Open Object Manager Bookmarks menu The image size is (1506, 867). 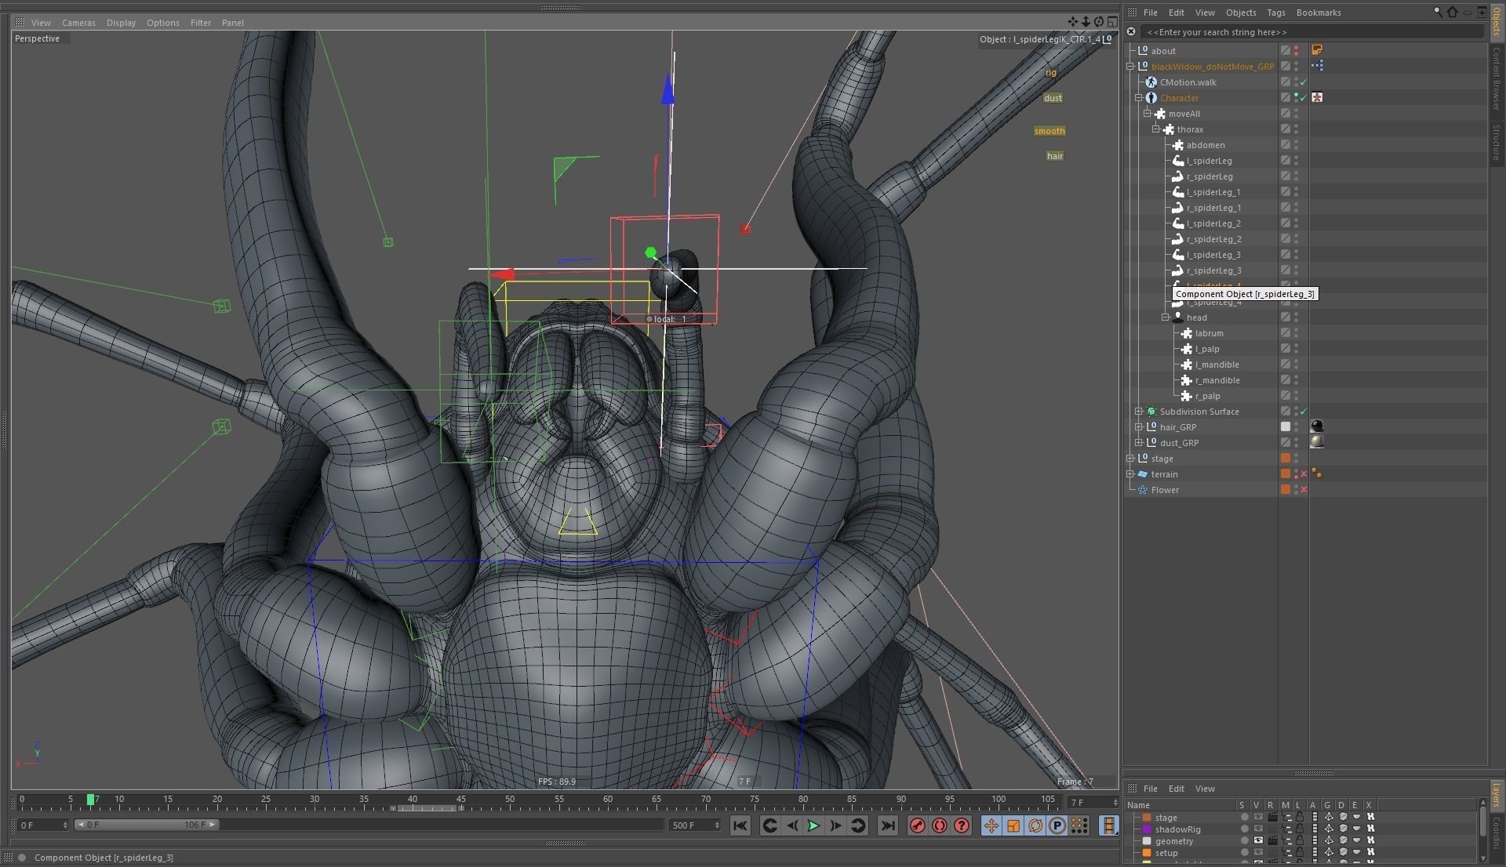pos(1319,13)
